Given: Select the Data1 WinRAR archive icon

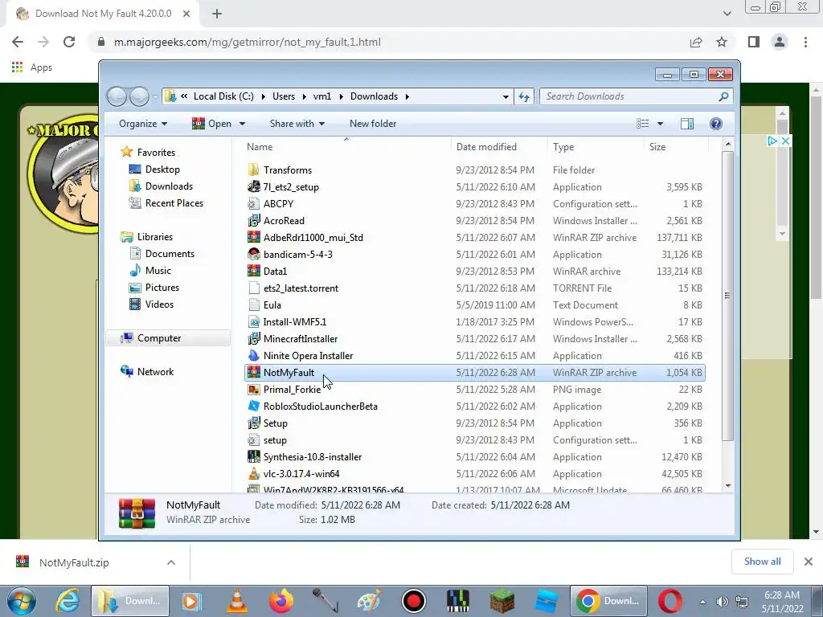Looking at the screenshot, I should (x=253, y=272).
